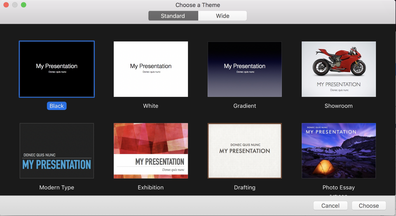Click Cancel to dismiss the theme chooser
The height and width of the screenshot is (216, 396).
pos(330,205)
